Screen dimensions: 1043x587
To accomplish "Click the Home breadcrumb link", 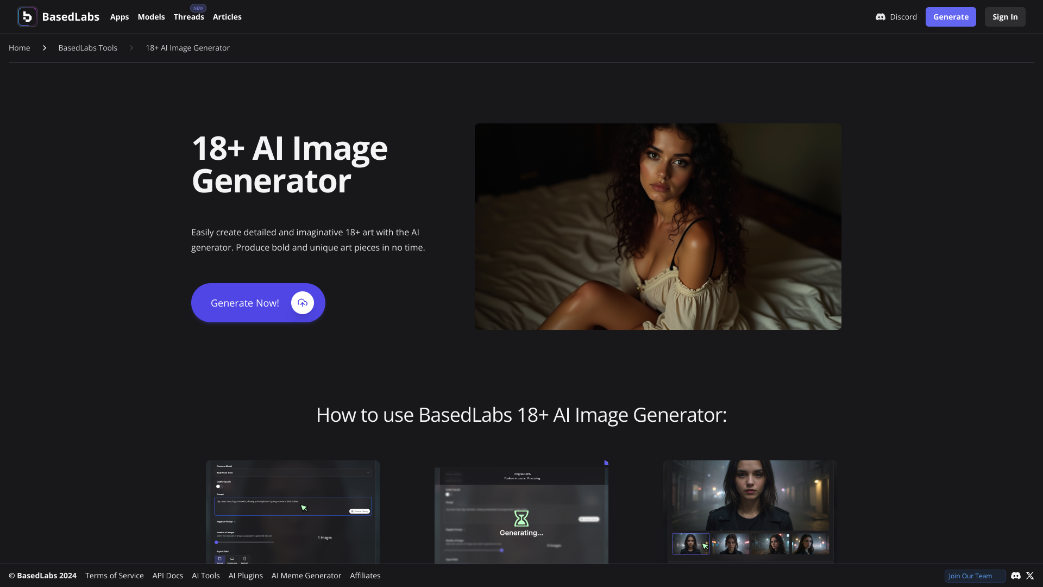I will [20, 48].
